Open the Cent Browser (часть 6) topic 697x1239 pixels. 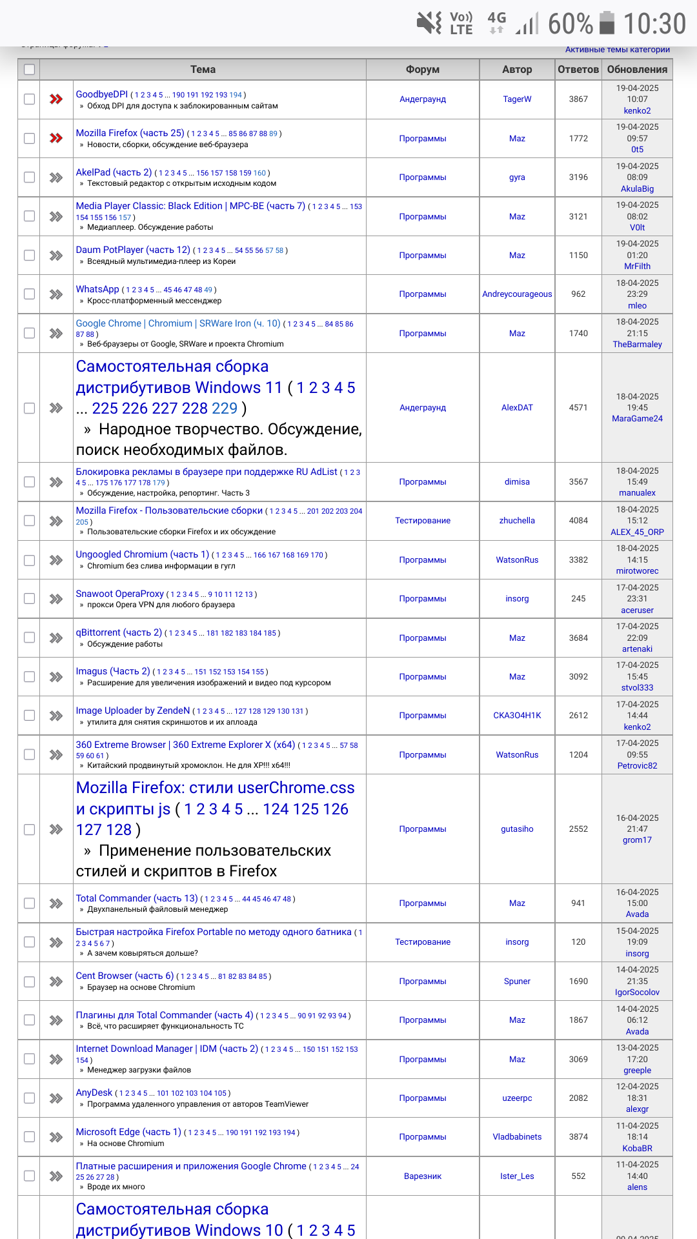click(x=125, y=976)
